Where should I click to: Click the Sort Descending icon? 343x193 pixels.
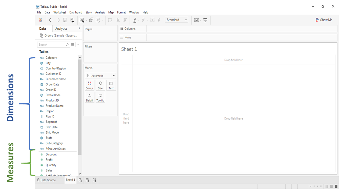tap(124, 20)
